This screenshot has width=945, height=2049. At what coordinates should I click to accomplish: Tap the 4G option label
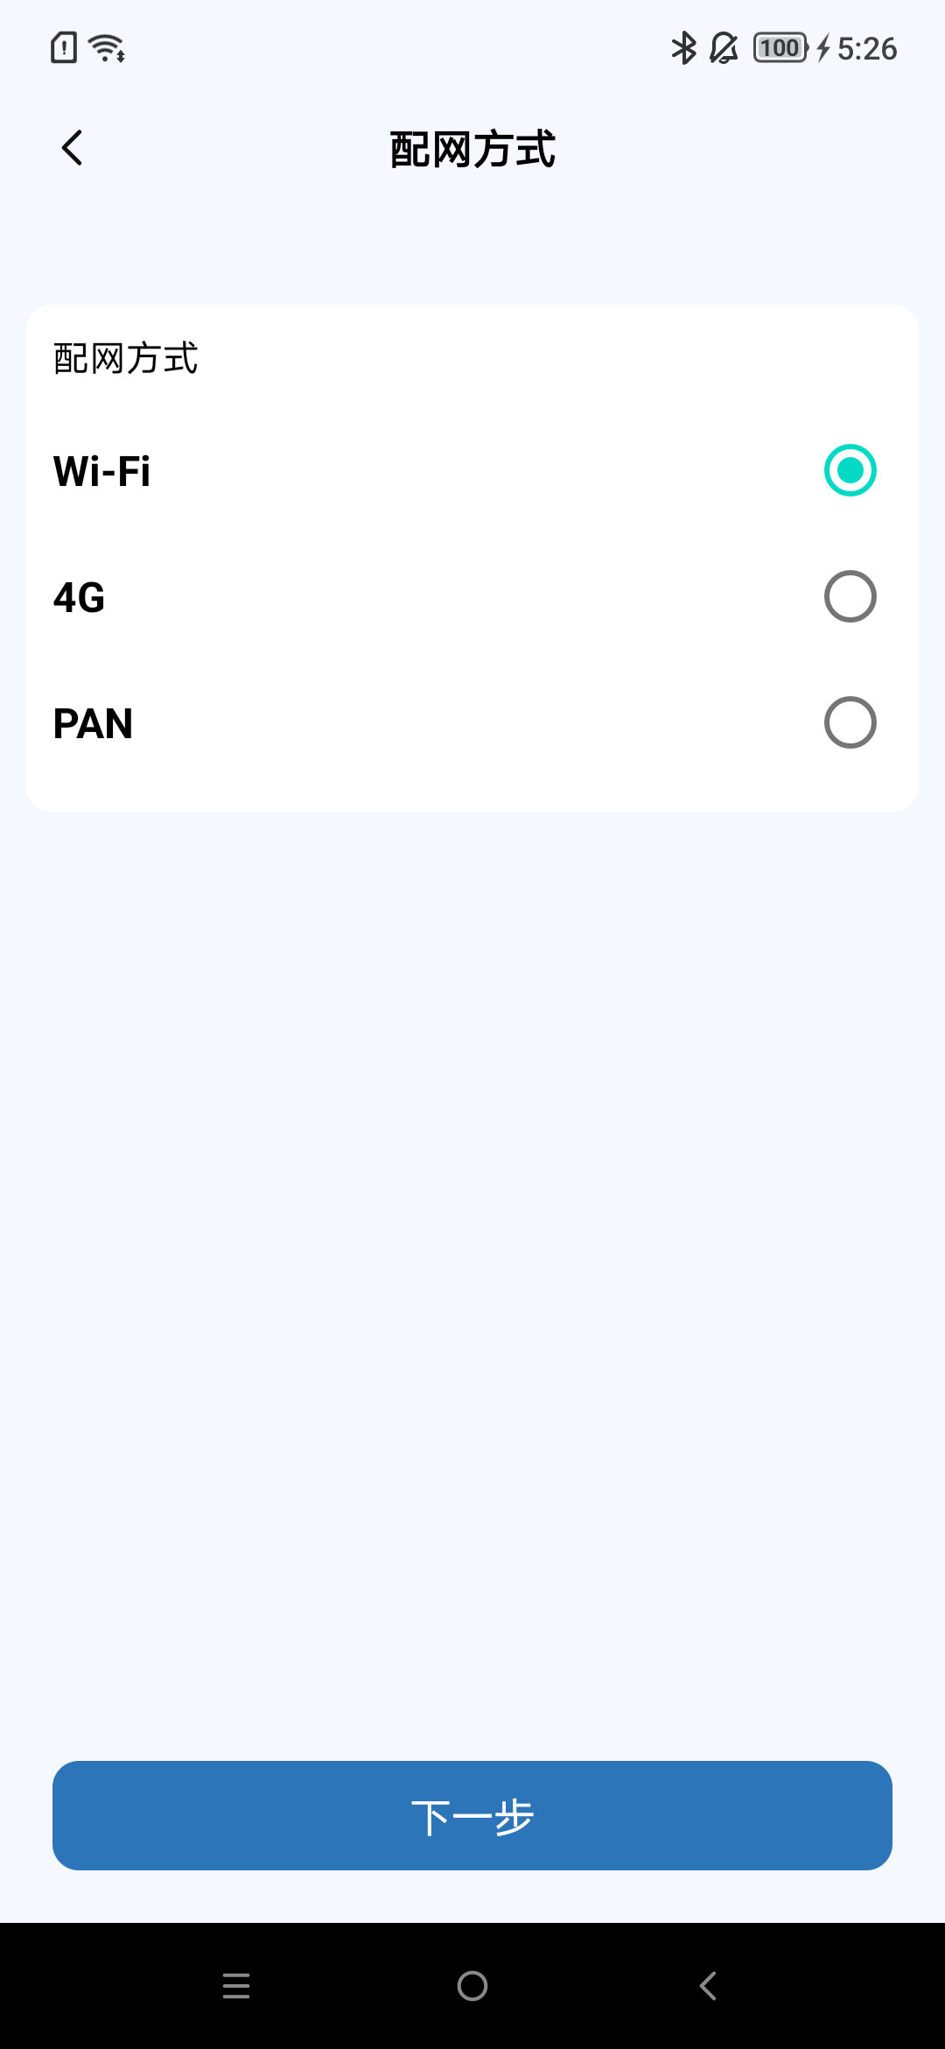coord(79,598)
